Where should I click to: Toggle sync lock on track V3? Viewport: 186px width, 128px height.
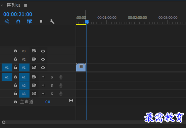pyautogui.click(x=34, y=51)
